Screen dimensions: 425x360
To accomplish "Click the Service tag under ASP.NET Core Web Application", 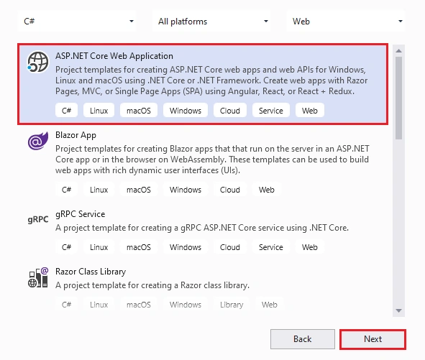I will click(271, 110).
